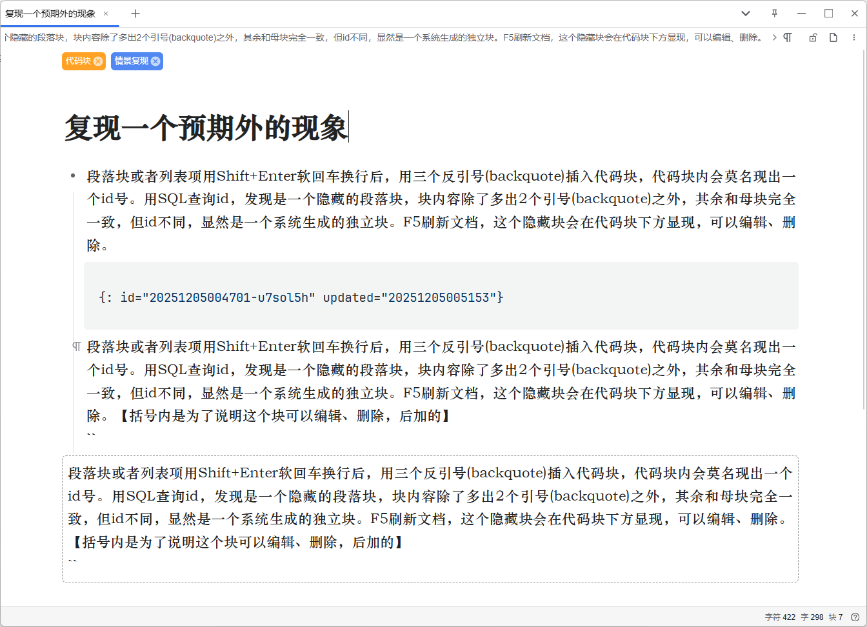Click the pin icon in the title bar

point(773,13)
